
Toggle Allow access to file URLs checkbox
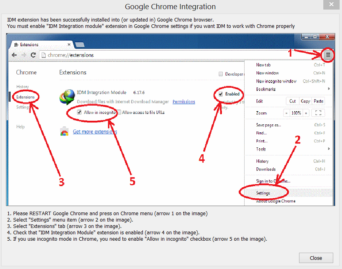119,112
